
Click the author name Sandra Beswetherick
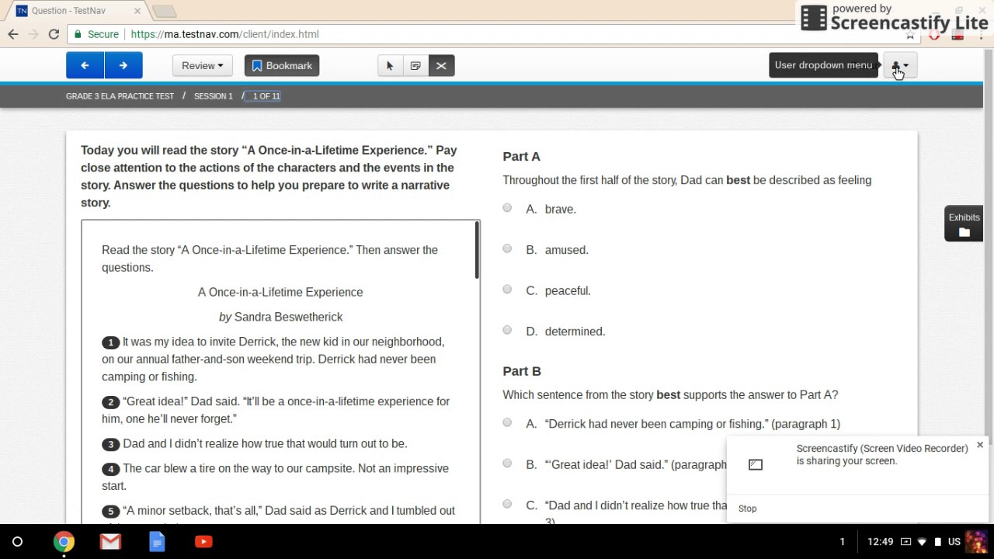click(x=288, y=317)
